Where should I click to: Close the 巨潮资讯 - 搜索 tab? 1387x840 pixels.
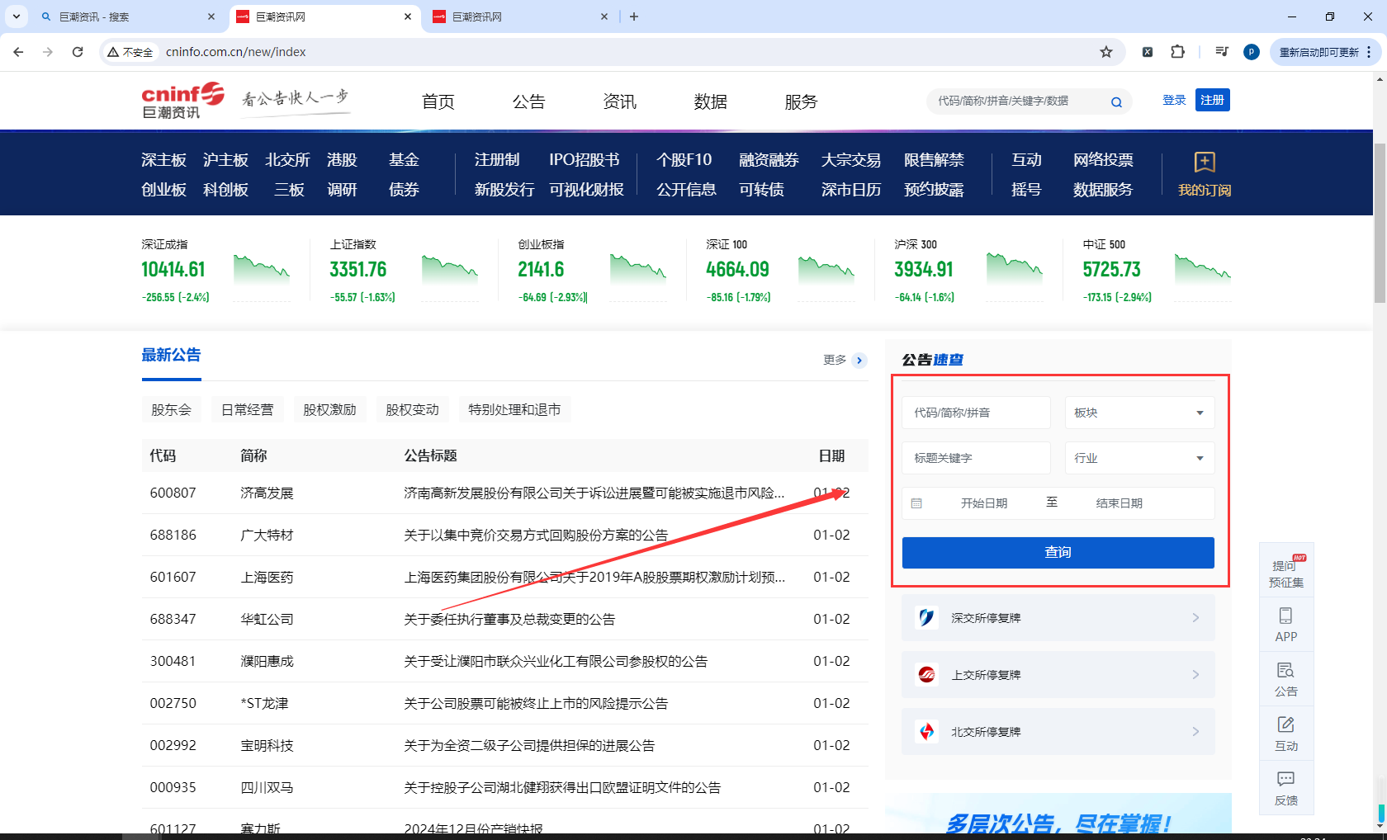click(x=211, y=17)
